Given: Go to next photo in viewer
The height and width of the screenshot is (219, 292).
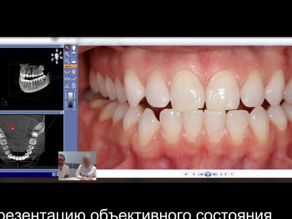Looking at the screenshot, I should click(x=214, y=174).
